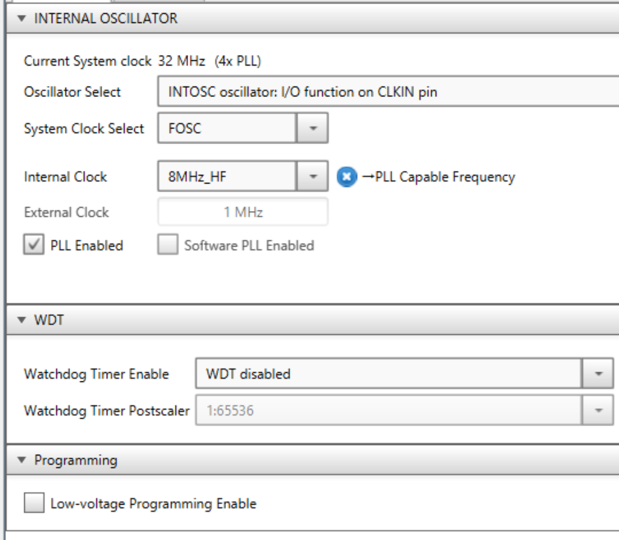This screenshot has width=619, height=540.
Task: Collapse the Programming section triangle
Action: point(22,460)
